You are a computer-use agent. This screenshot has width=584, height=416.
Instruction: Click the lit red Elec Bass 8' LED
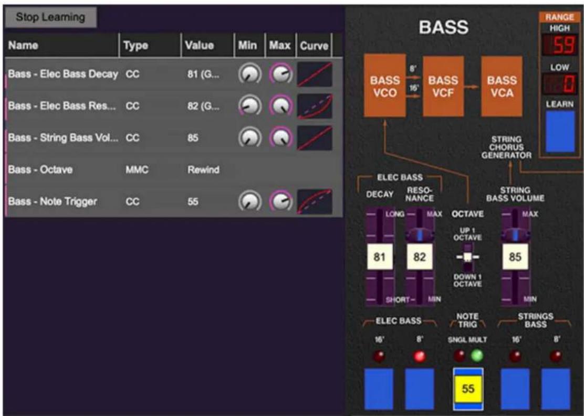click(x=420, y=357)
